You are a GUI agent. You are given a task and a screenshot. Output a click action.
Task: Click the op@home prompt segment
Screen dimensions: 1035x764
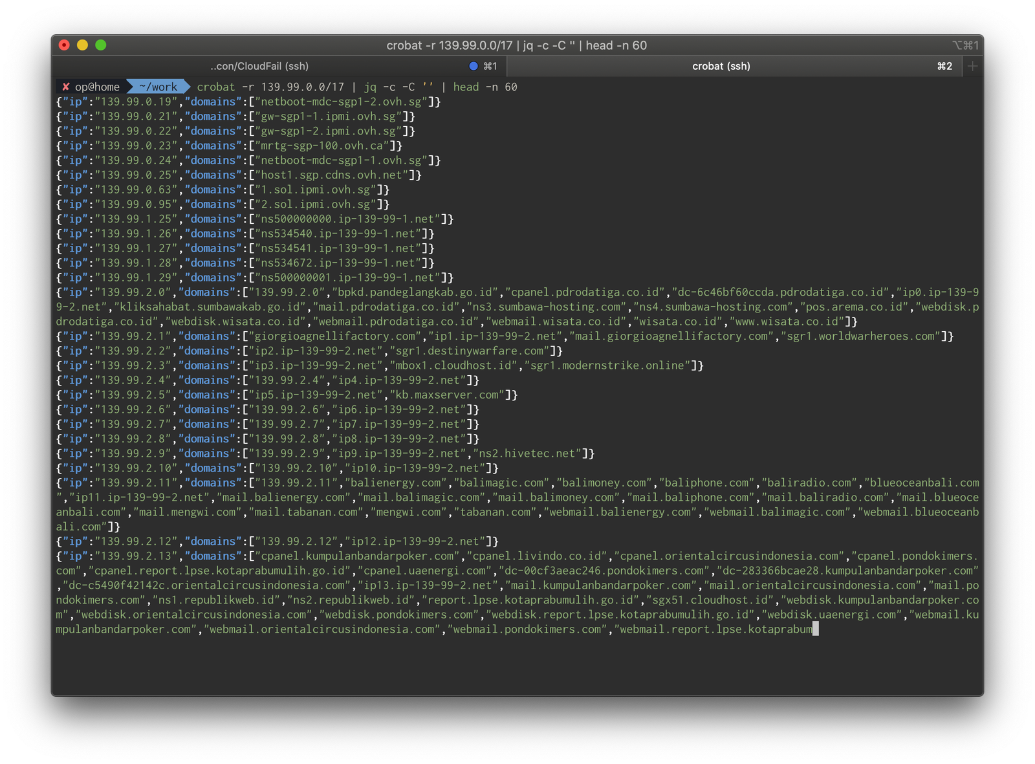click(x=98, y=87)
